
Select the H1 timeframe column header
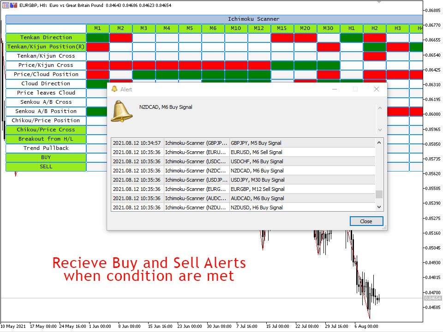[352, 29]
